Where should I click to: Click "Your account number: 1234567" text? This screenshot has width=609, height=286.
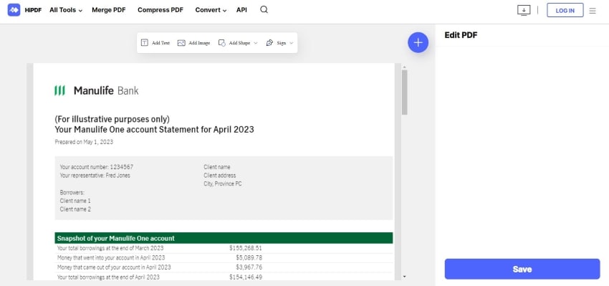(97, 167)
